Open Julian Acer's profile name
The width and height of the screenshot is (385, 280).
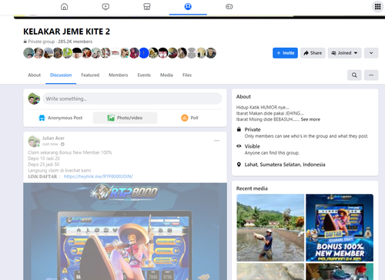point(53,138)
